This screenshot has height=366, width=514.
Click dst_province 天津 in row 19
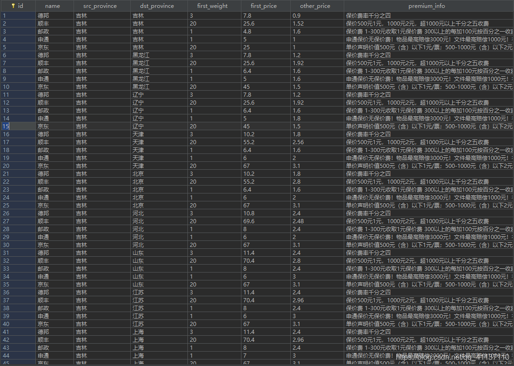coord(159,158)
